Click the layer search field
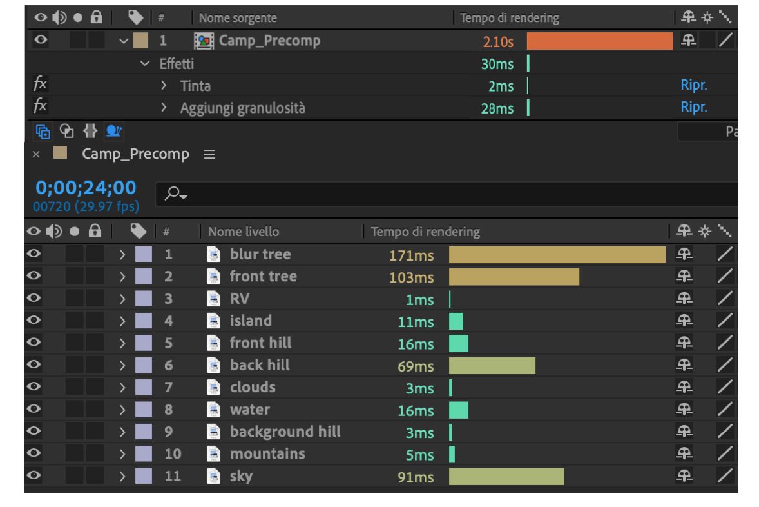 point(445,193)
